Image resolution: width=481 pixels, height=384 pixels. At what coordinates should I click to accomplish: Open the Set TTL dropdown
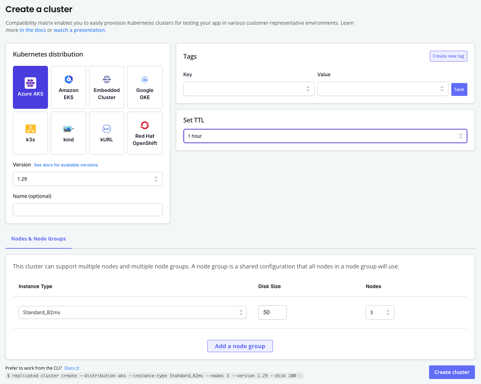[x=324, y=136]
